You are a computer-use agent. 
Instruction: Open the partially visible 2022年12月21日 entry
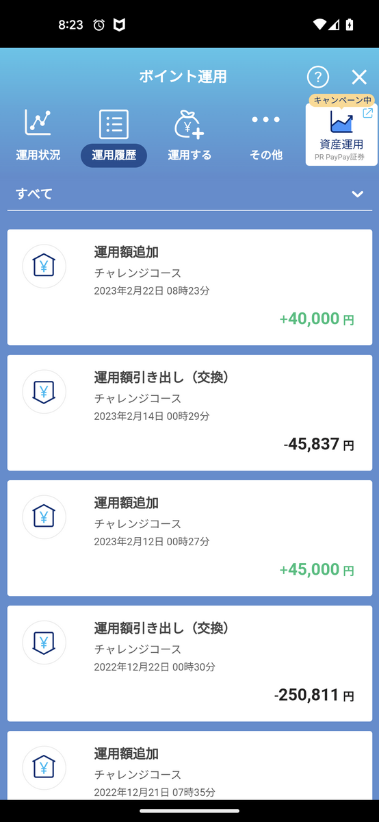(189, 765)
